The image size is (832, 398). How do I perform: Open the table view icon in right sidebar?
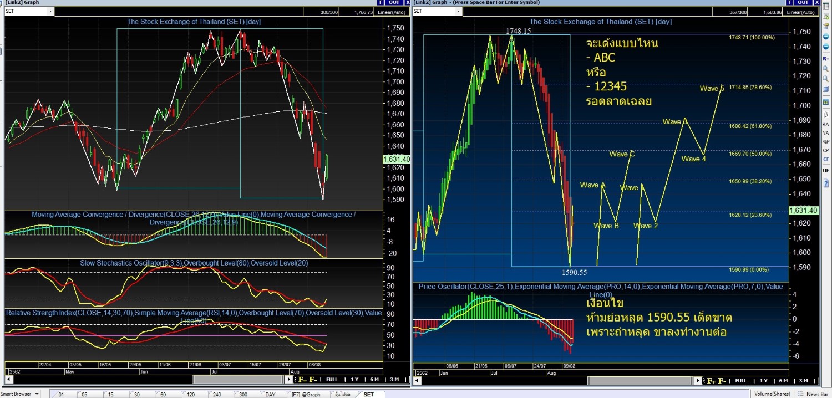click(x=826, y=6)
